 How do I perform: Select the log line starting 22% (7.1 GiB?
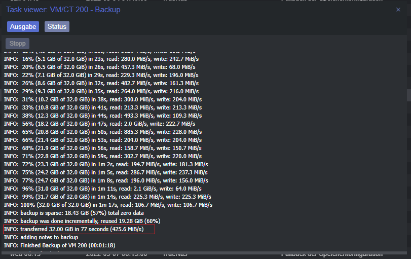pos(101,75)
